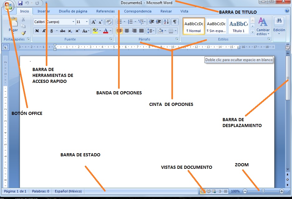Switch to the Referencias tab
This screenshot has height=199, width=292.
click(105, 11)
